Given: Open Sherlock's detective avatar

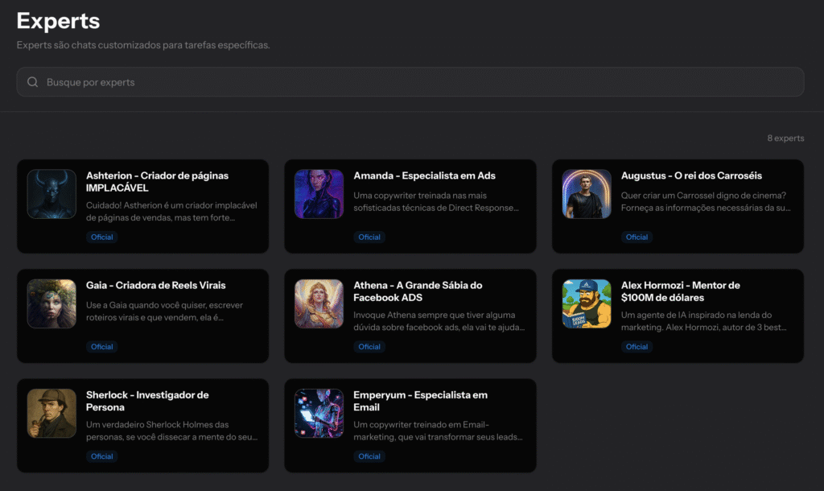Looking at the screenshot, I should (51, 414).
